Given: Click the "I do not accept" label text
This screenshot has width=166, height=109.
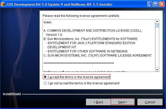Looking at the screenshot, I should point(84,83).
